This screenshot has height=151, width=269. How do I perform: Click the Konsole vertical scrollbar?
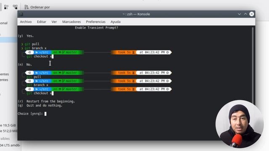pos(253,65)
